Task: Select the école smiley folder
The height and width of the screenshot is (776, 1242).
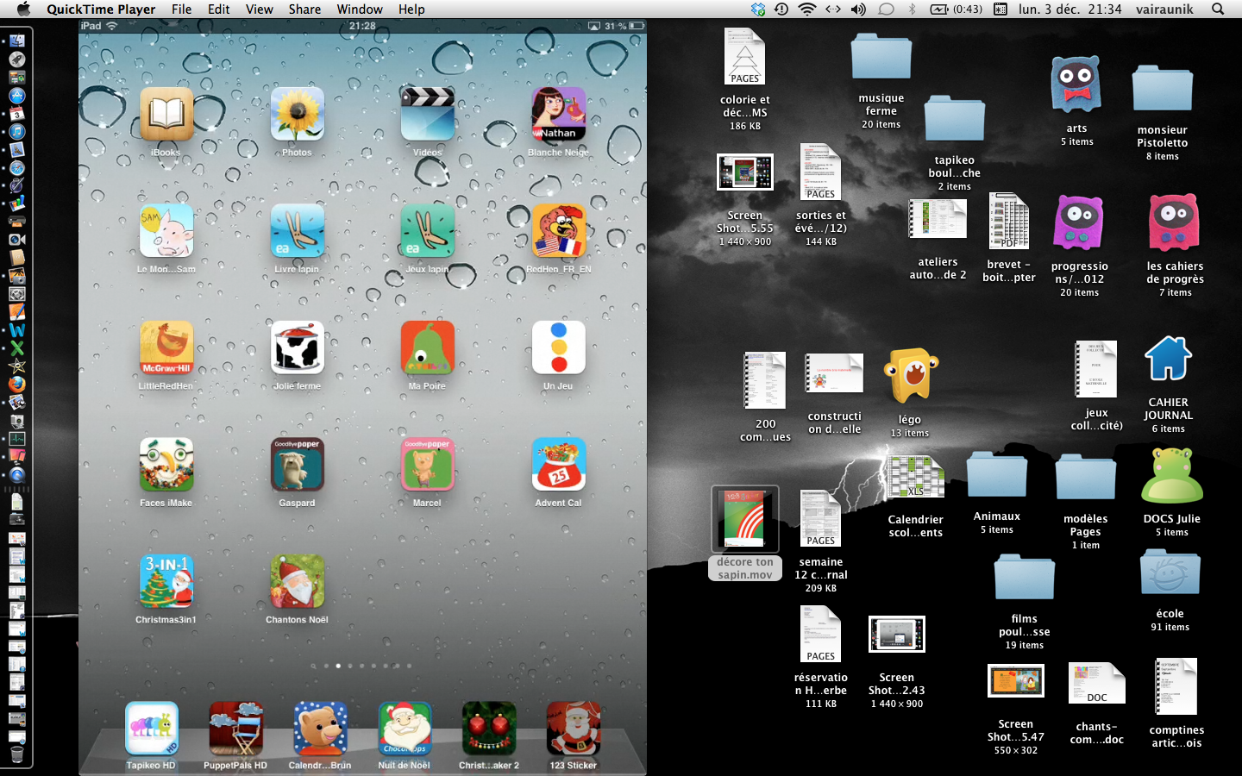Action: tap(1170, 572)
